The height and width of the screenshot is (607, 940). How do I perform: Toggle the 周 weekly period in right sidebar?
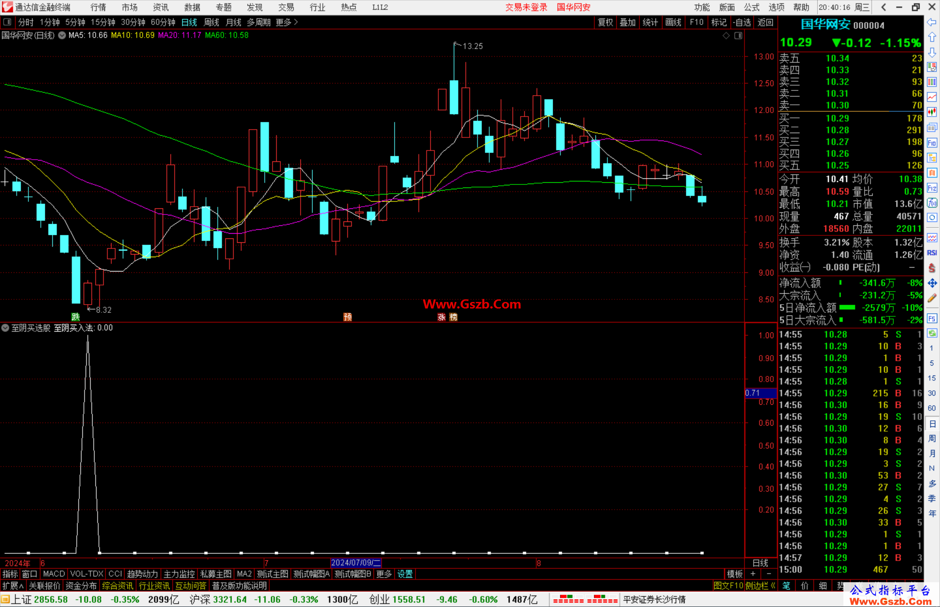pyautogui.click(x=932, y=439)
